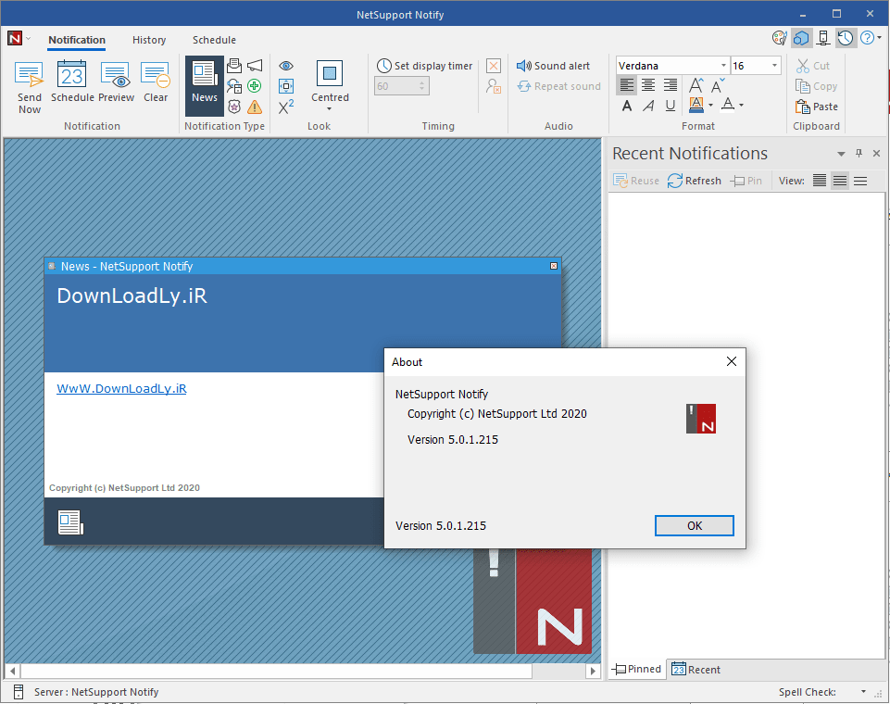The height and width of the screenshot is (704, 890).
Task: Select the police badge security notification type
Action: [234, 107]
